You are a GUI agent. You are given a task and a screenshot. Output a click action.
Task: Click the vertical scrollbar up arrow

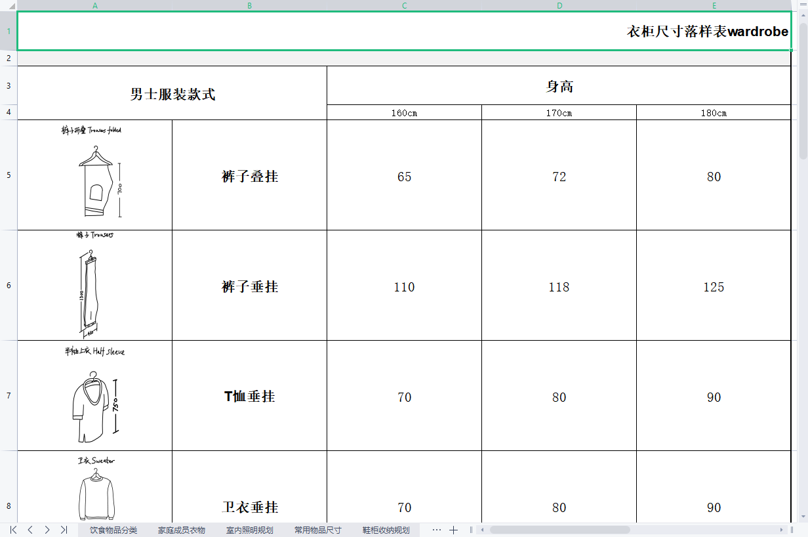tap(803, 16)
